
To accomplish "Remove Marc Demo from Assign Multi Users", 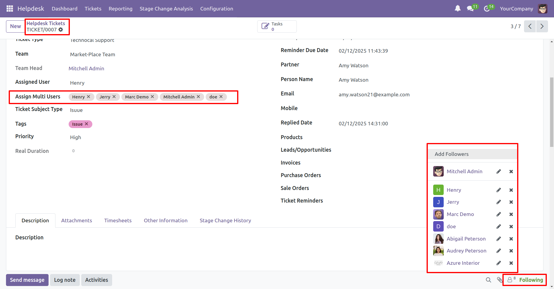I will pos(152,97).
